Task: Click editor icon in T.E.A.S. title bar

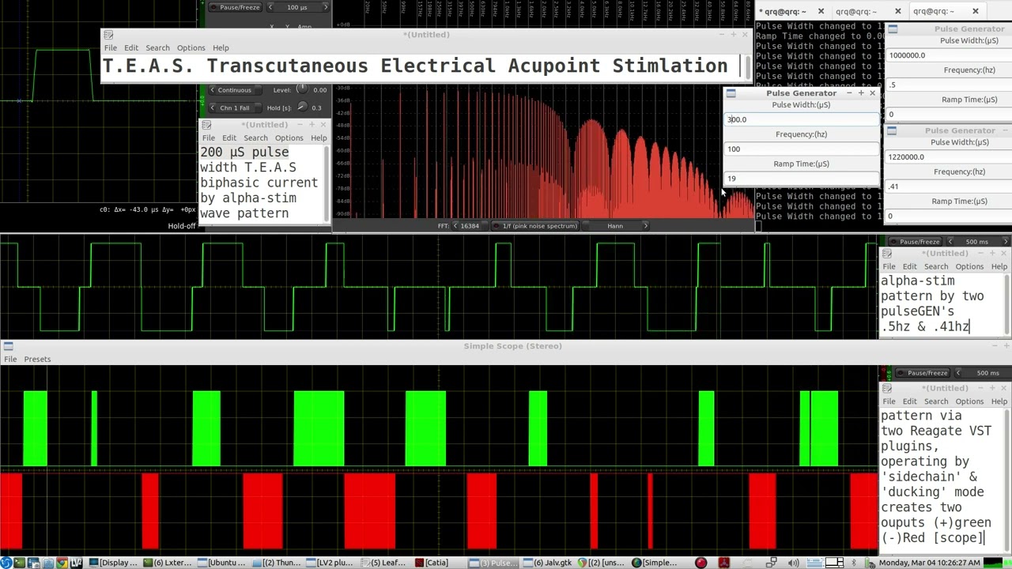Action: tap(108, 35)
